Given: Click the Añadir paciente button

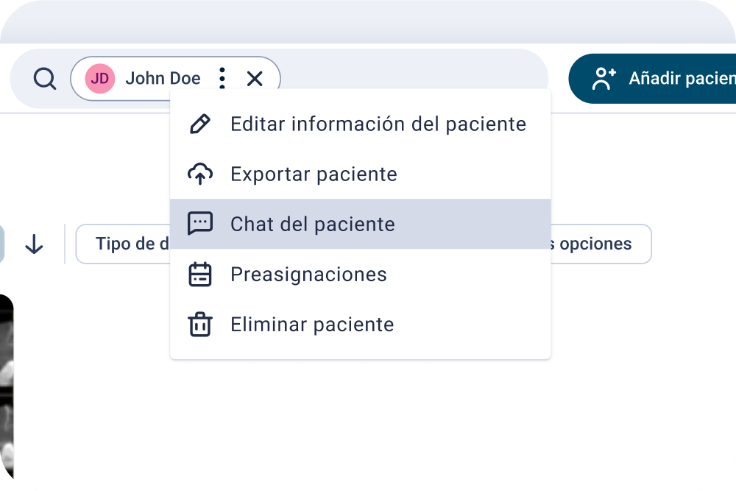Looking at the screenshot, I should pyautogui.click(x=652, y=78).
